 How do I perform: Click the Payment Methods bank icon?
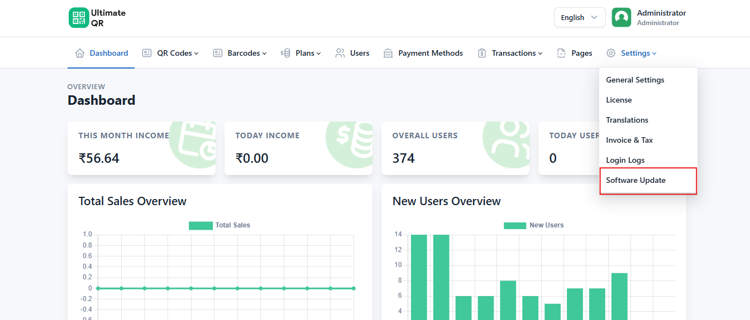pos(388,53)
